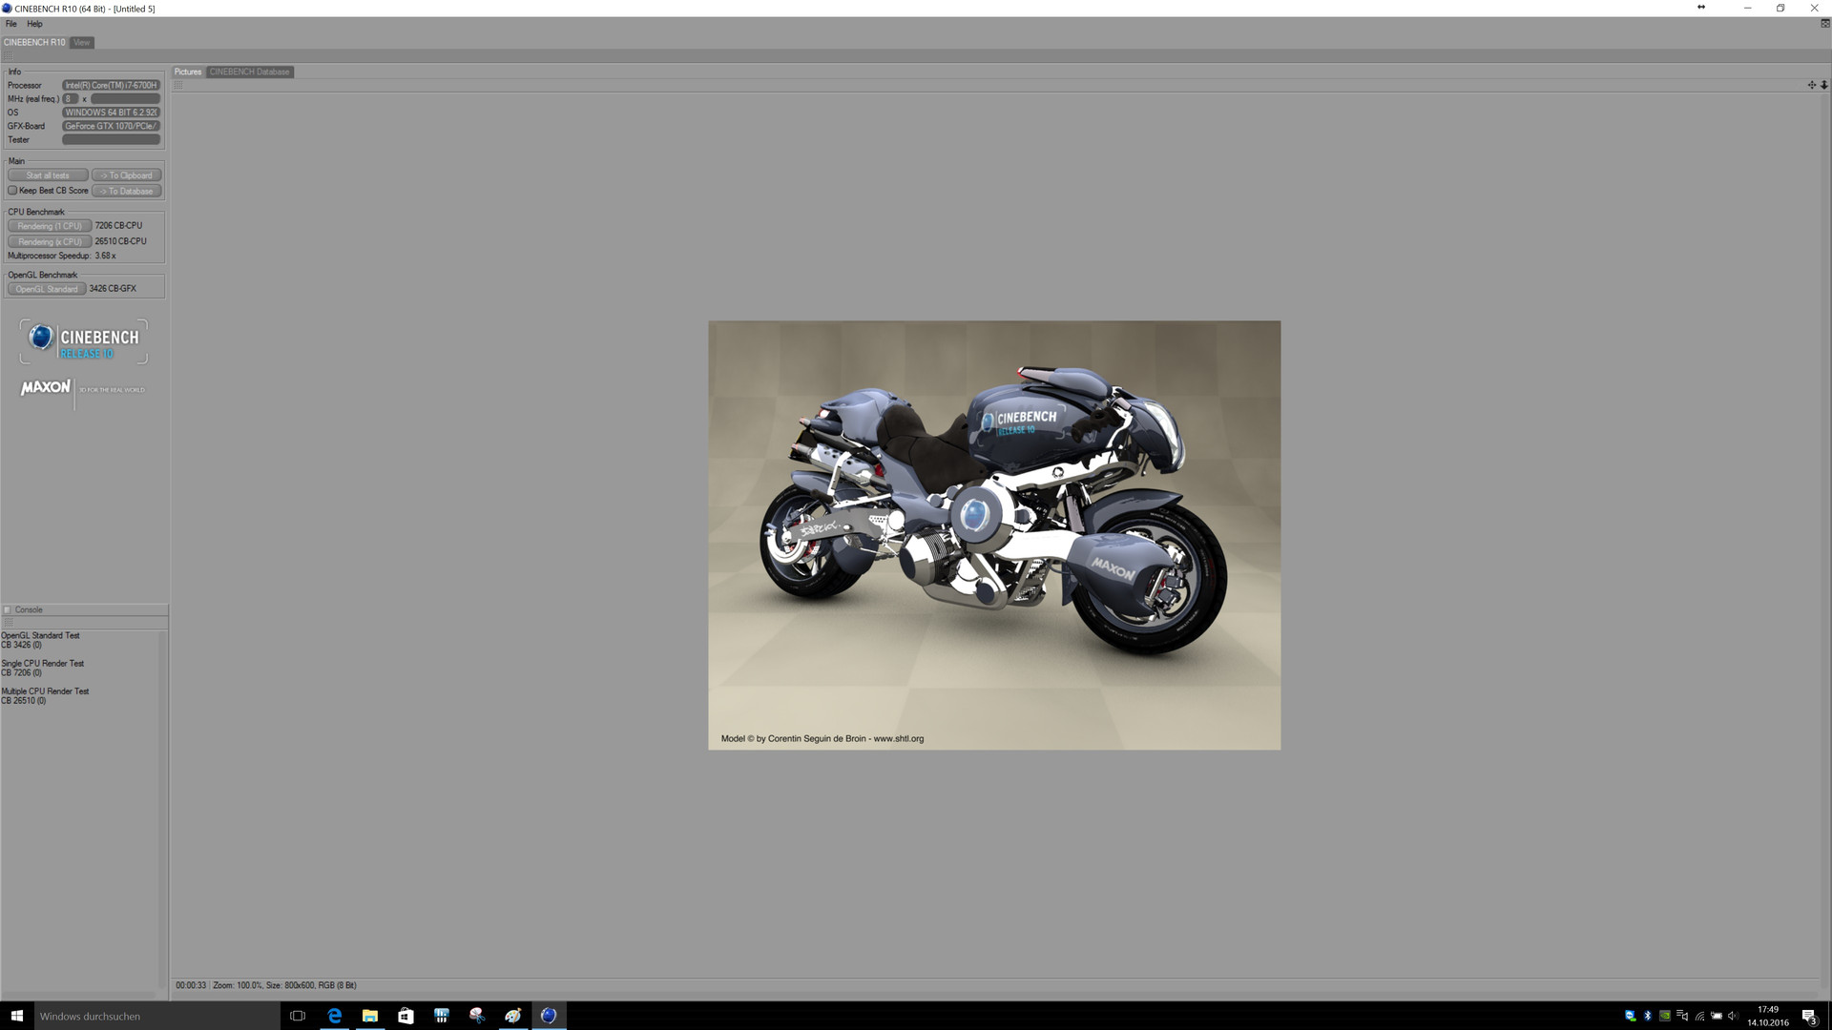Open the red-white ball taskbar app
The width and height of the screenshot is (1832, 1030).
tap(477, 1016)
